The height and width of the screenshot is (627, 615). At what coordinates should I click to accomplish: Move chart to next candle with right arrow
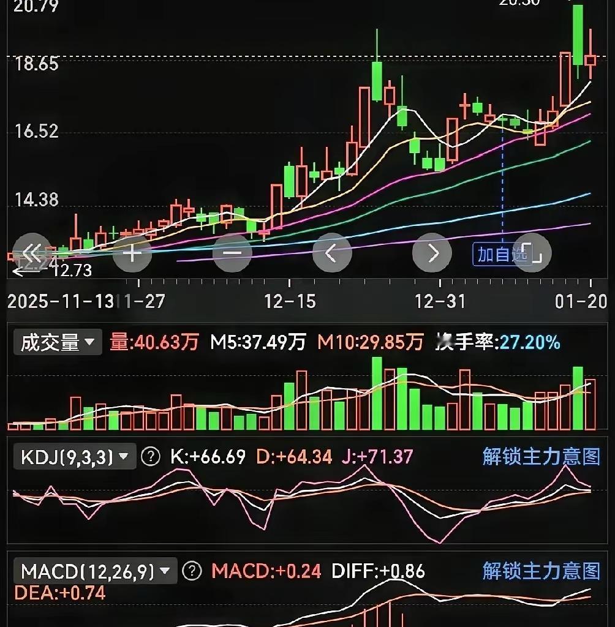click(x=432, y=253)
